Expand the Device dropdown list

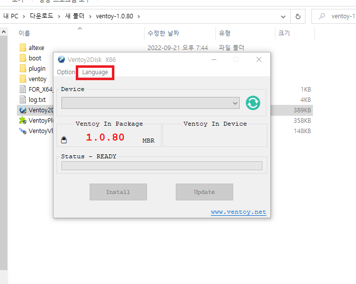pos(235,103)
